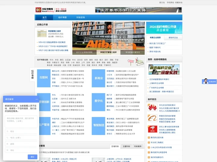Open 腾讯新总部大楼 ranked article
This screenshot has height=162, width=217.
157,137
